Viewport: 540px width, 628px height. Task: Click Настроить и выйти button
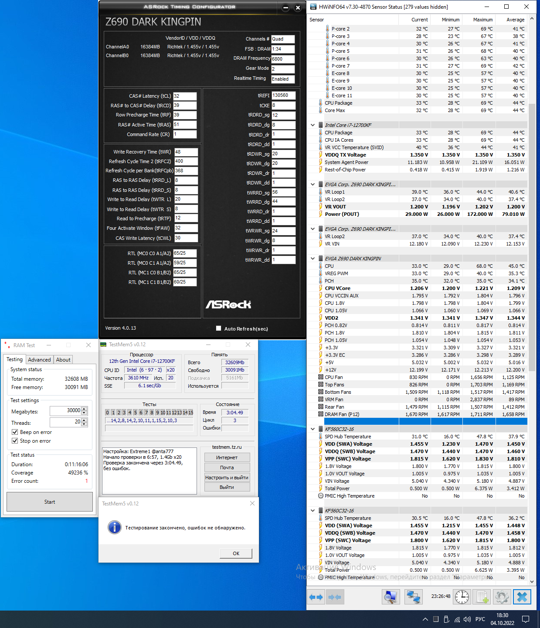(x=227, y=478)
